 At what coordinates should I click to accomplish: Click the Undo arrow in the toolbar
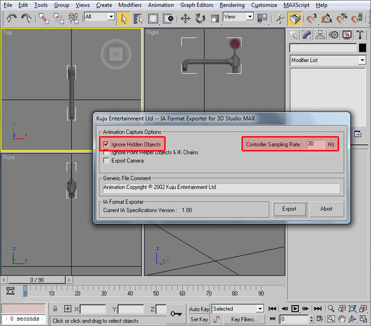pos(12,19)
